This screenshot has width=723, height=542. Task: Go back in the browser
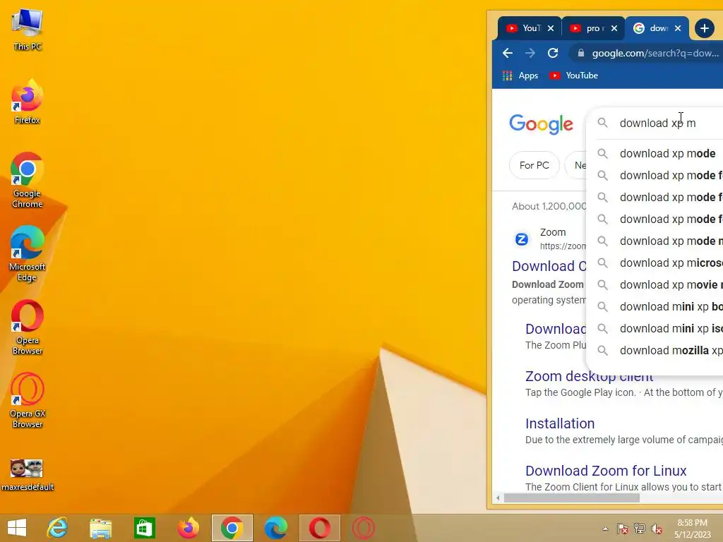pos(508,53)
